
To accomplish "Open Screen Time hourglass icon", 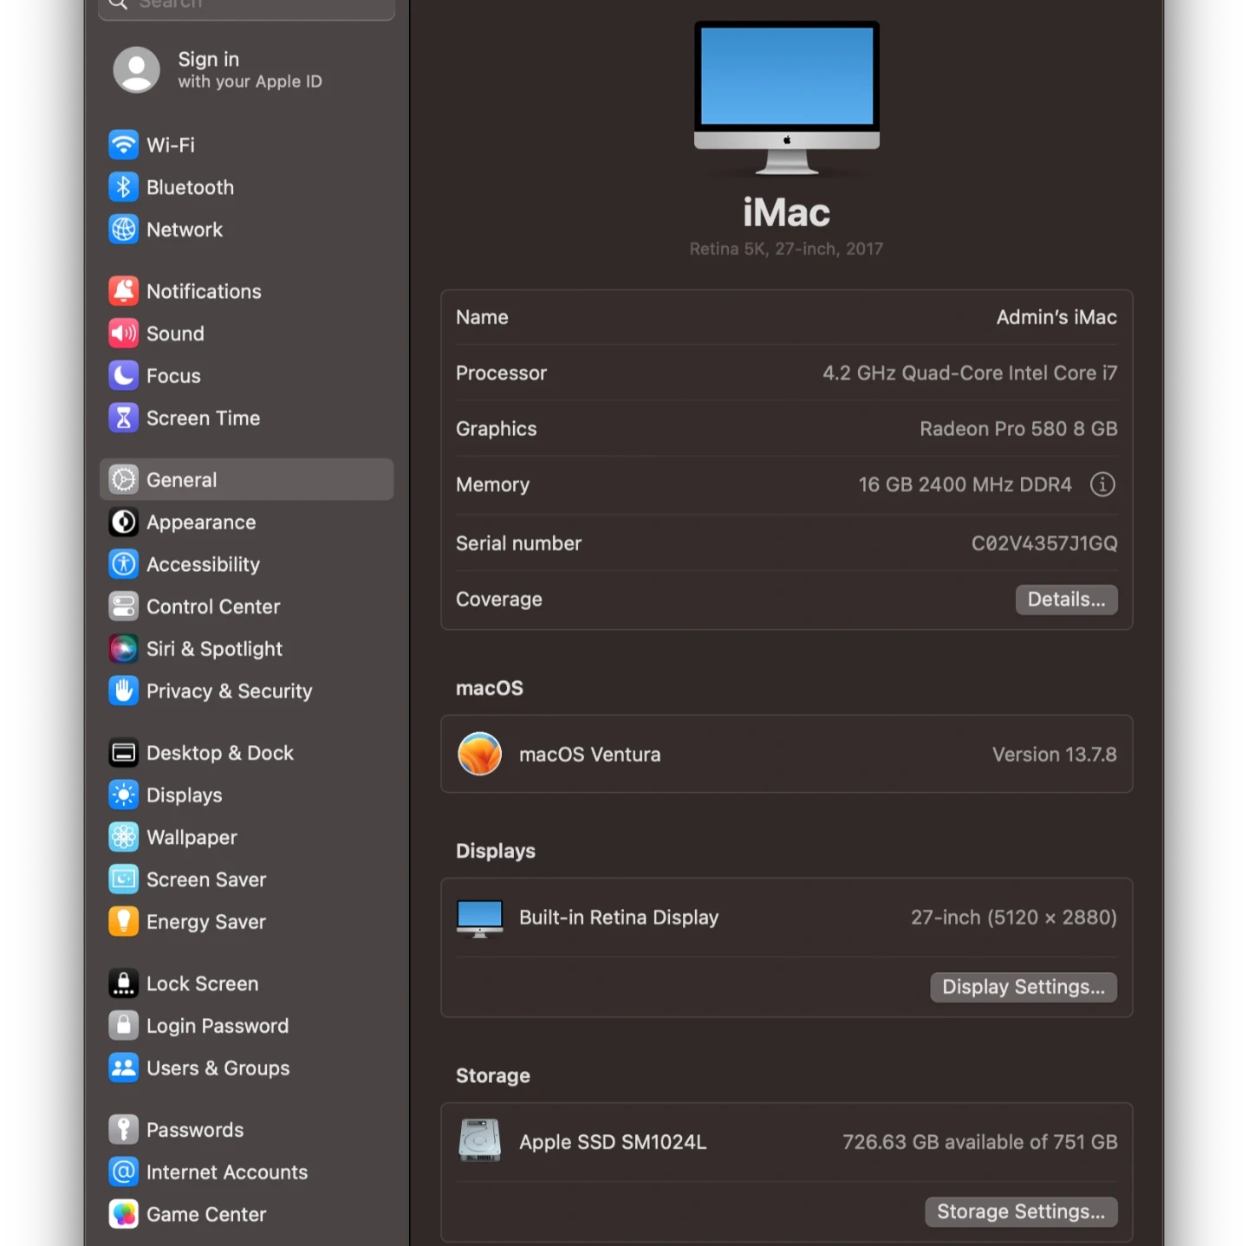I will 123,419.
